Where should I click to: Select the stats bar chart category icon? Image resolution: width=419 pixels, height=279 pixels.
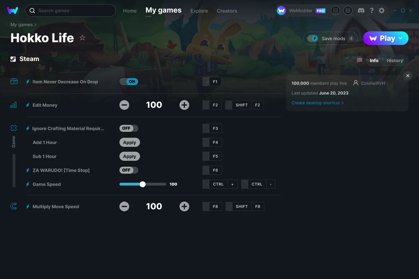[14, 105]
